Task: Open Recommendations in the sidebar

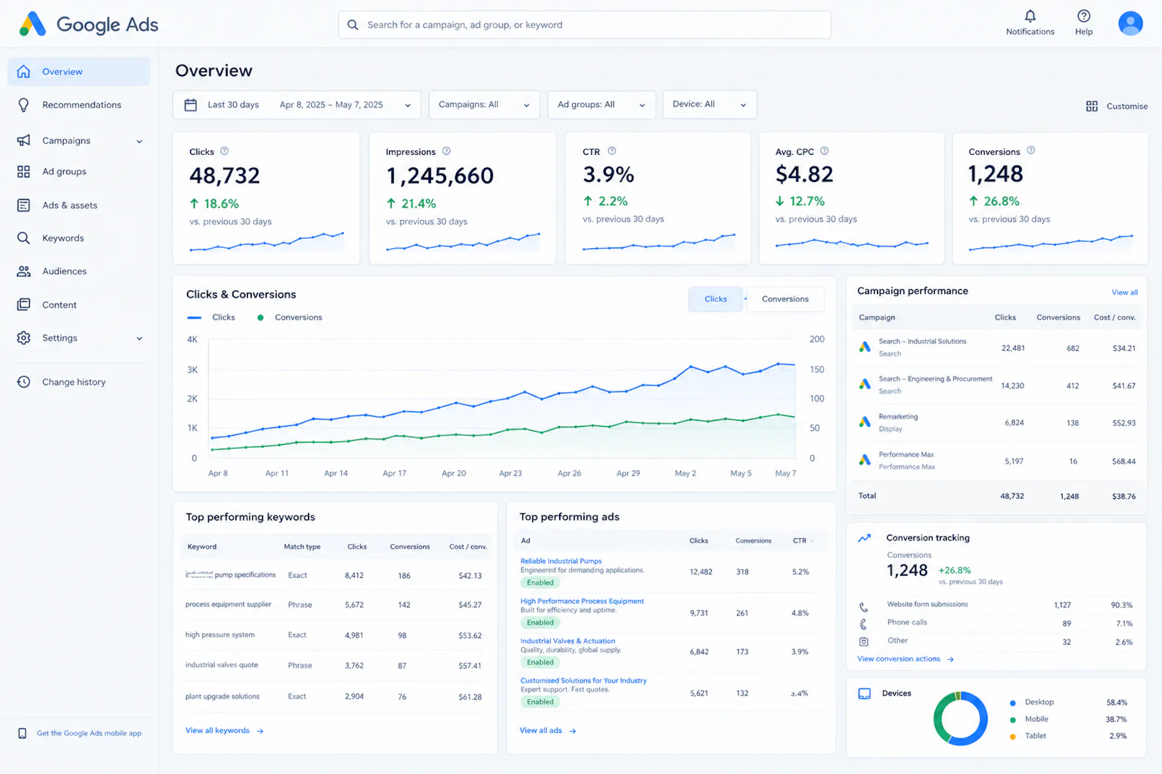Action: [79, 105]
